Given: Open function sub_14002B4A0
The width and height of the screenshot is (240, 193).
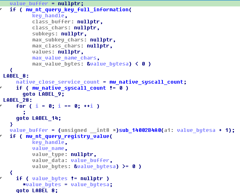Looking at the screenshot, I should click(x=140, y=130).
